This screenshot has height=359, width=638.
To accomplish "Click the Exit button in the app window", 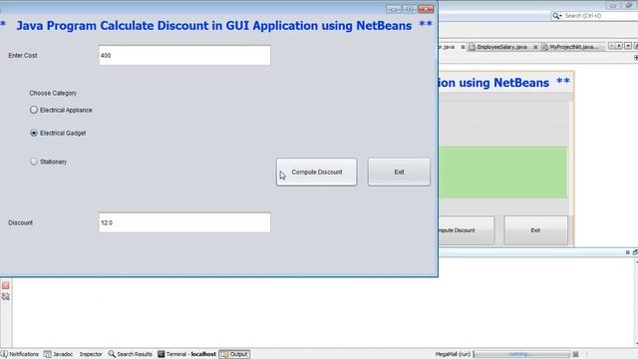I will coord(399,173).
